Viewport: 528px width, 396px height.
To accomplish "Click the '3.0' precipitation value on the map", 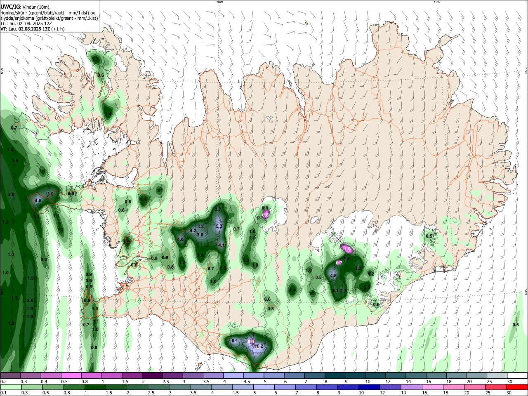I will [51, 194].
